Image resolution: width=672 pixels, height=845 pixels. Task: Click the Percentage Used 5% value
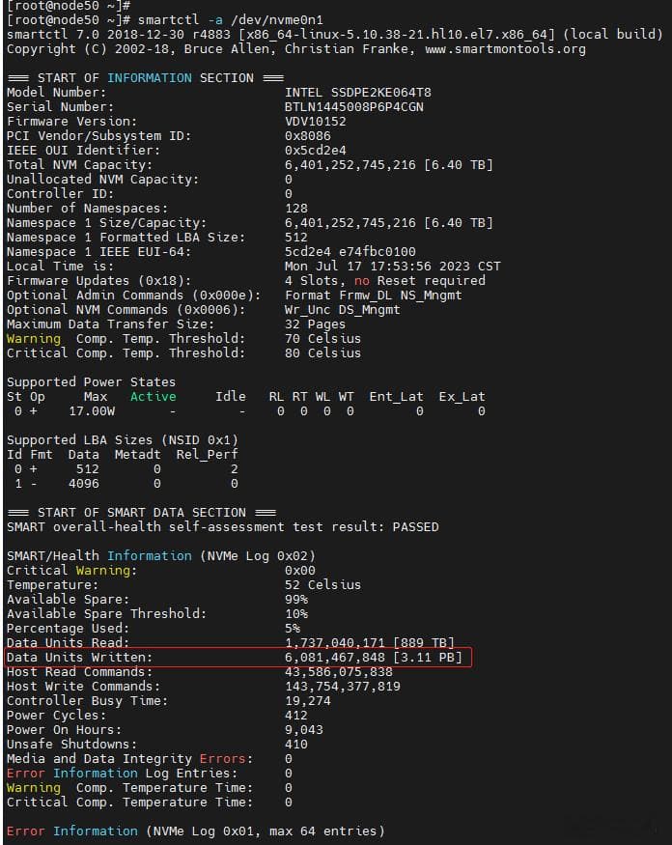[293, 629]
